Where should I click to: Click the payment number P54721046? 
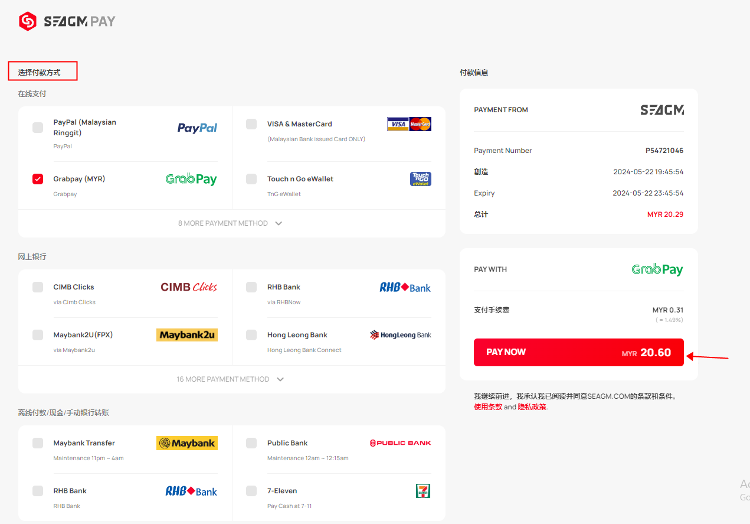point(664,151)
